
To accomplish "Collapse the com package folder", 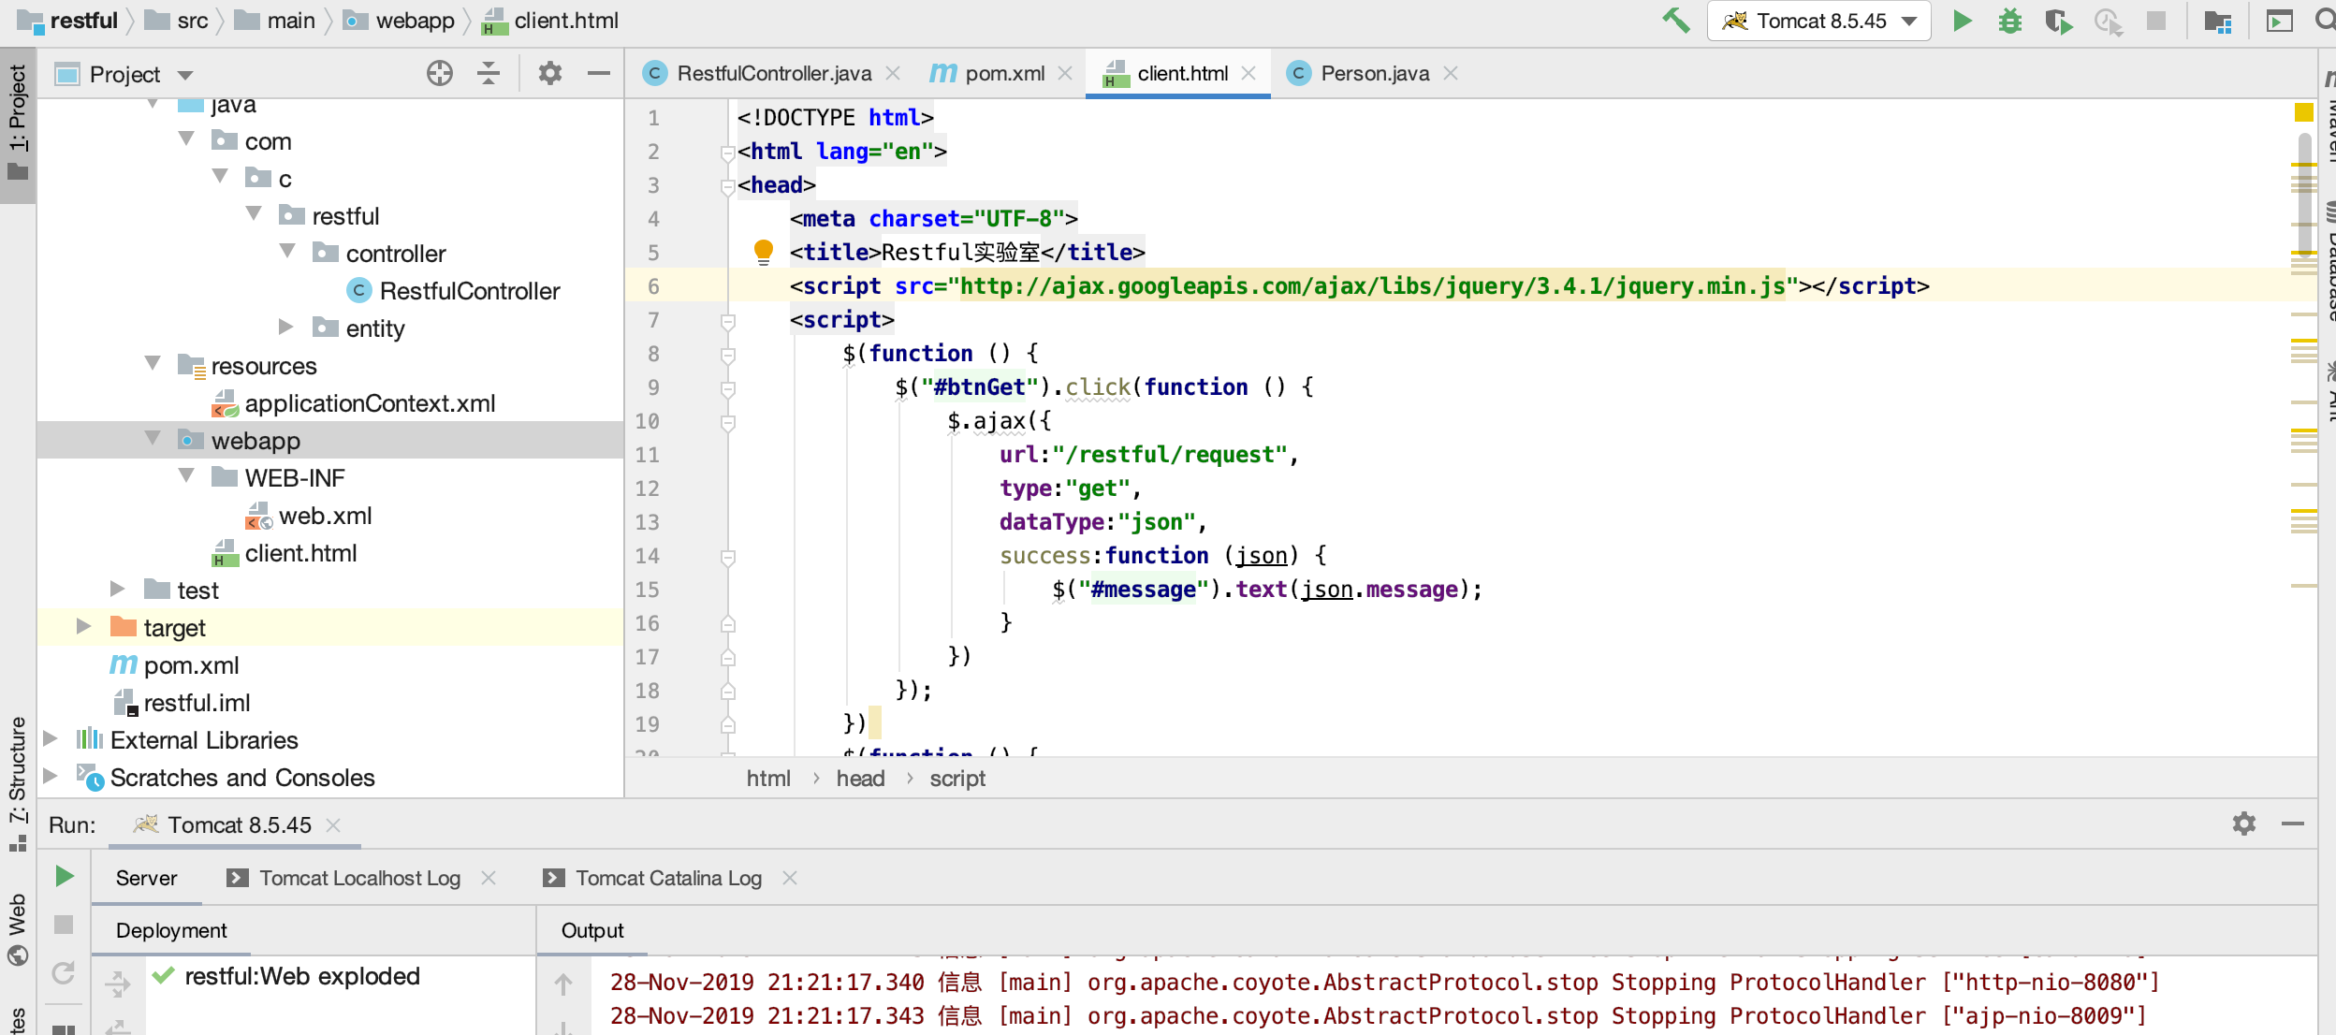I will point(186,139).
